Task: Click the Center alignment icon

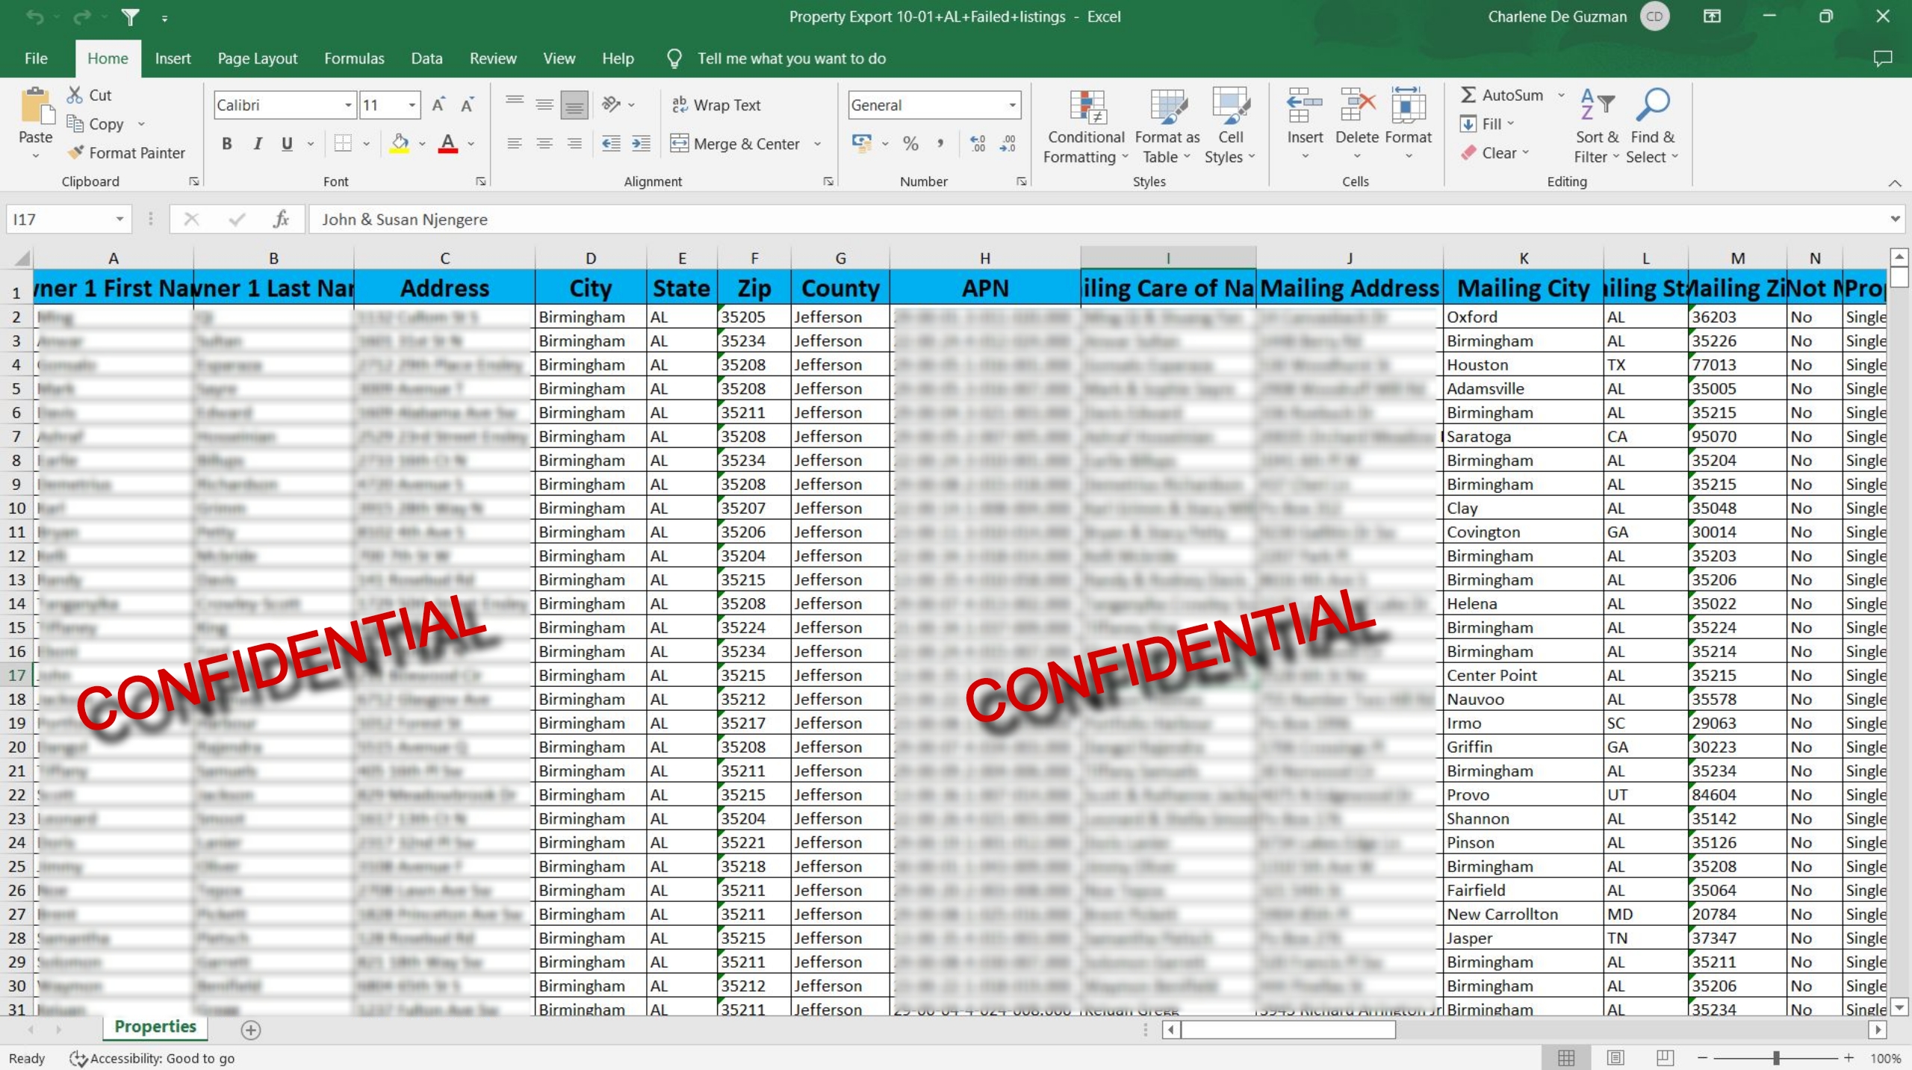Action: [x=544, y=143]
